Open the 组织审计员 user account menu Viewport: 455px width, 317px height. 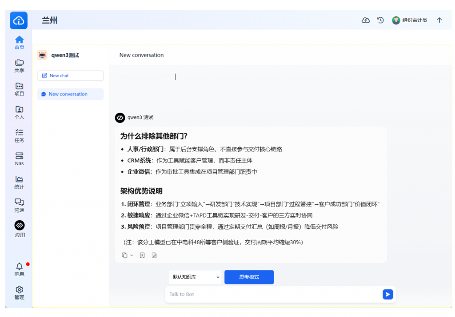pyautogui.click(x=409, y=20)
